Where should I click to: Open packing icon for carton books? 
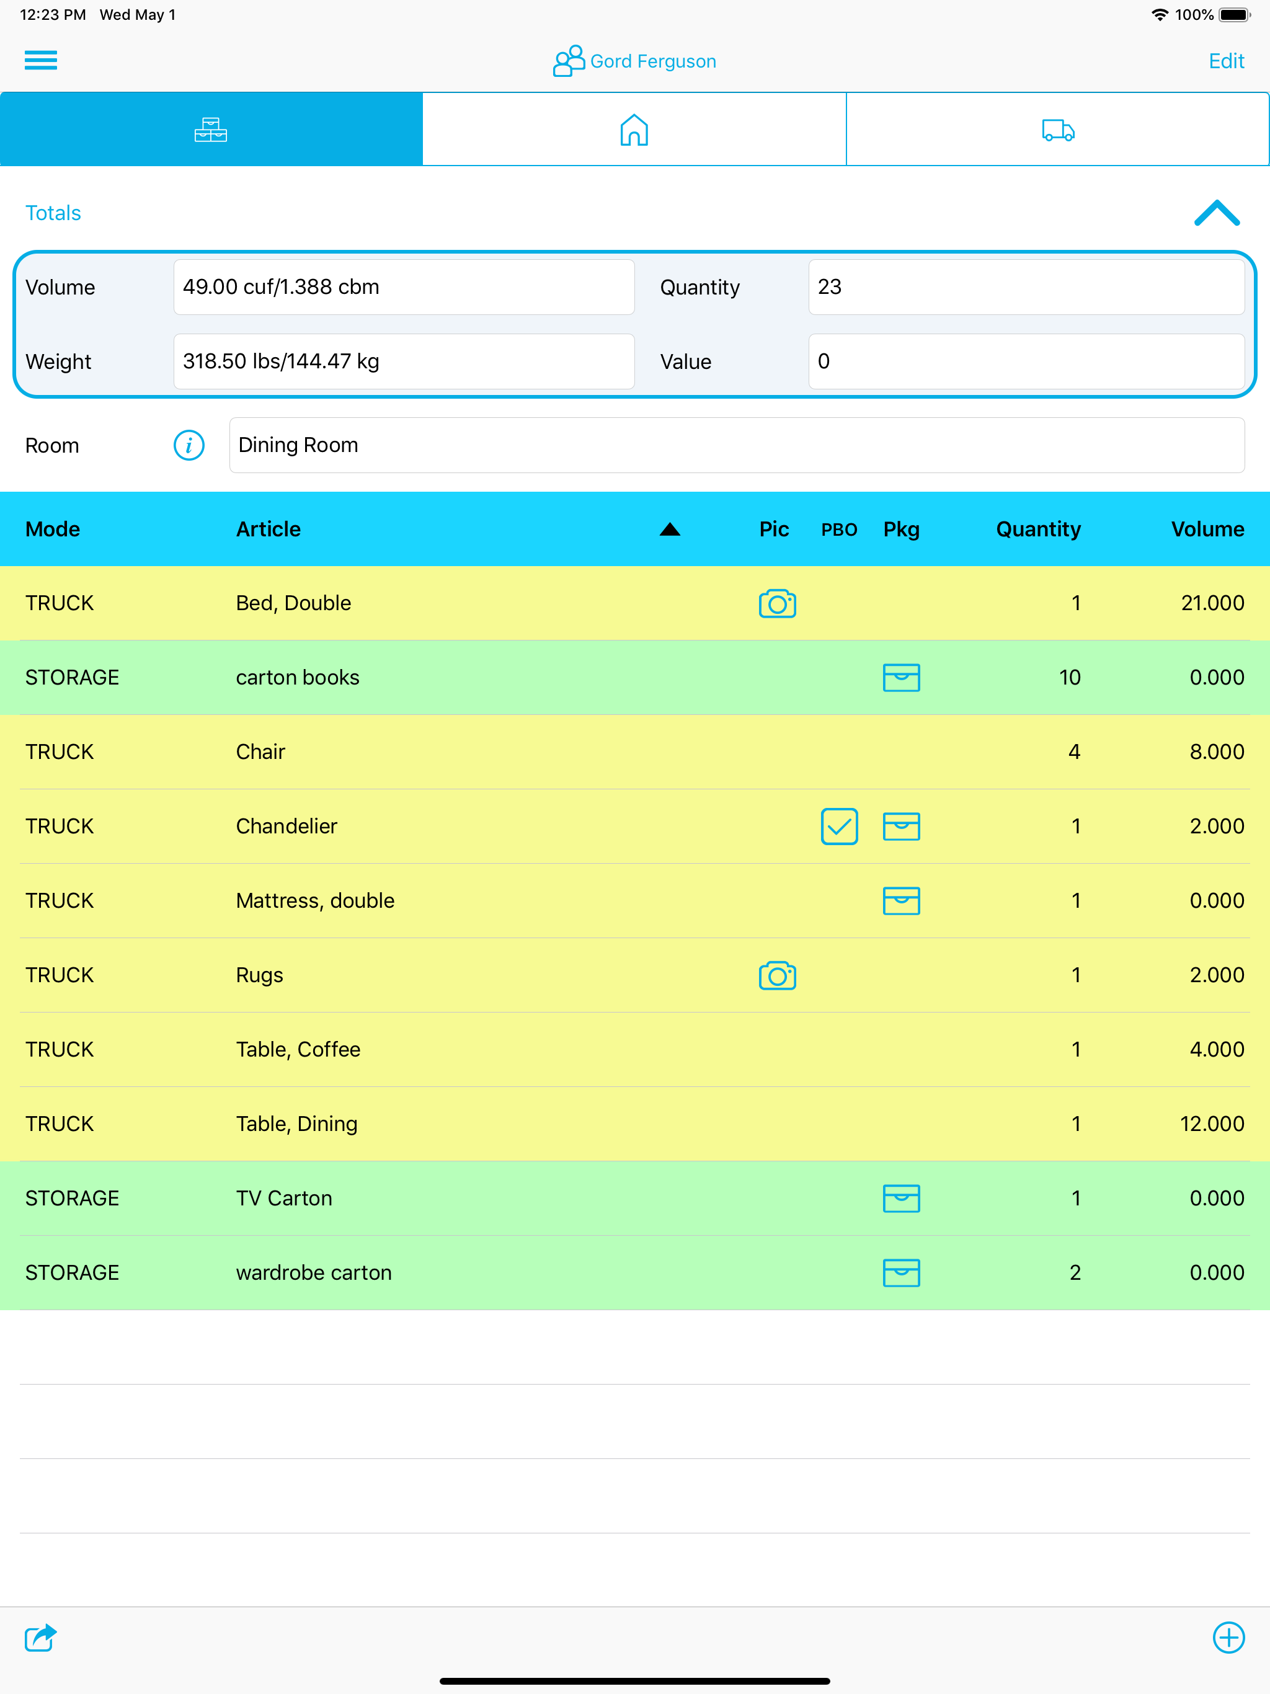click(902, 678)
